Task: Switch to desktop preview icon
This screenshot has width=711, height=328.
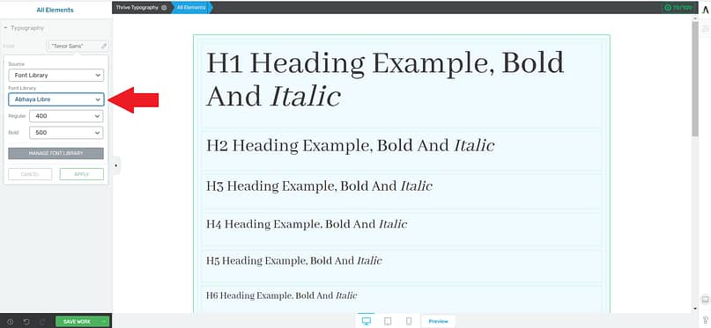Action: (367, 321)
